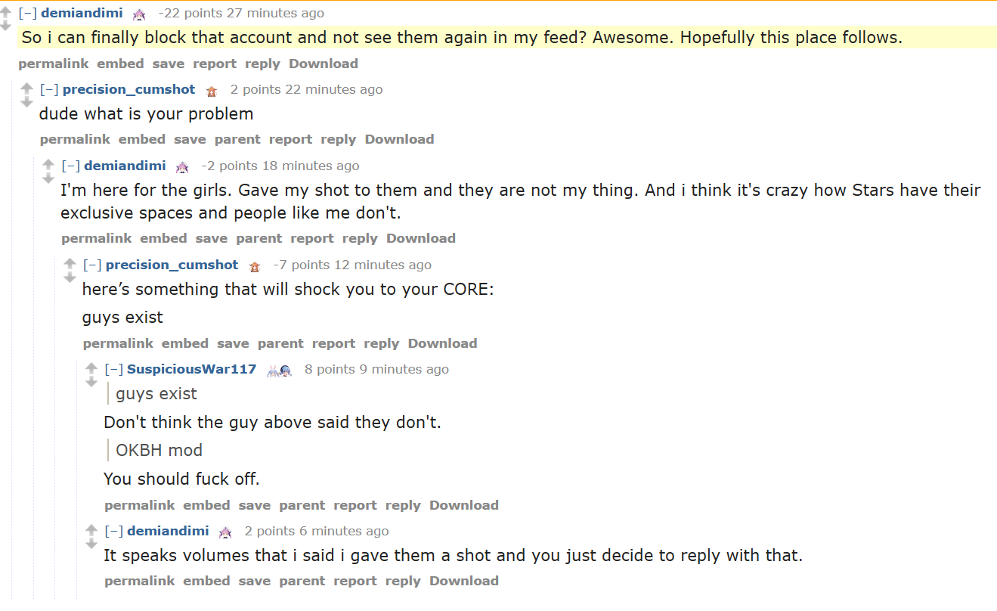The width and height of the screenshot is (997, 611).
Task: Collapse SuspiciousWar117's comment with [–]
Action: pyautogui.click(x=114, y=369)
